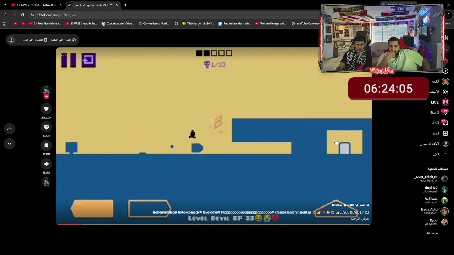Open the 'Télécharger Vidéo Y...' bookmark
The height and width of the screenshot is (255, 454).
[x=198, y=24]
